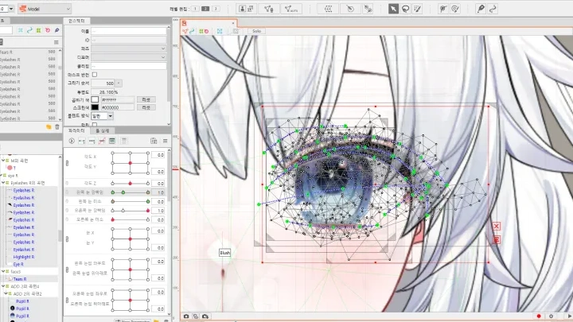
Task: Switch to the Inspector tab
Action: click(76, 21)
